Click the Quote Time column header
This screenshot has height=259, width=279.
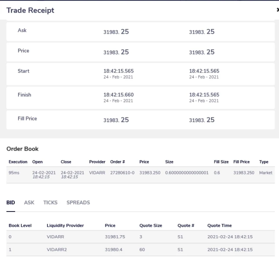219,225
